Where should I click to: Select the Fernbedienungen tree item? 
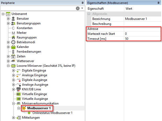point(29,52)
